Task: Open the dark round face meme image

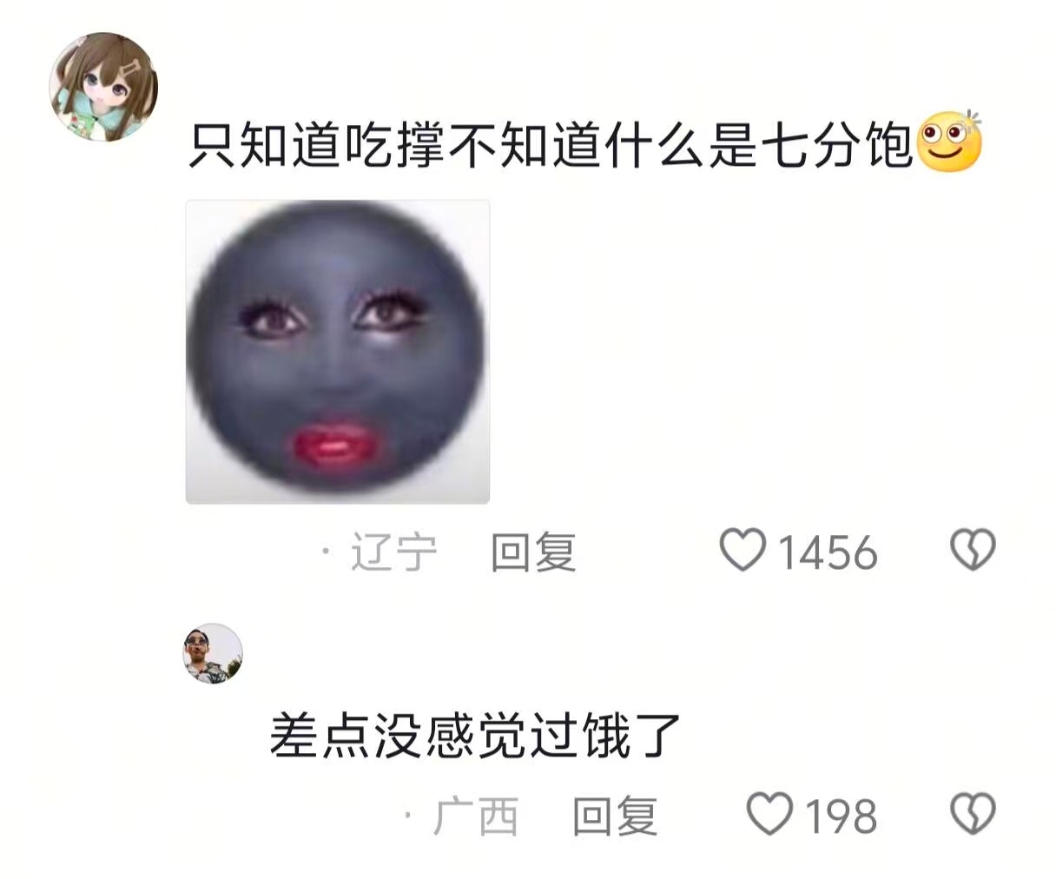Action: point(338,352)
